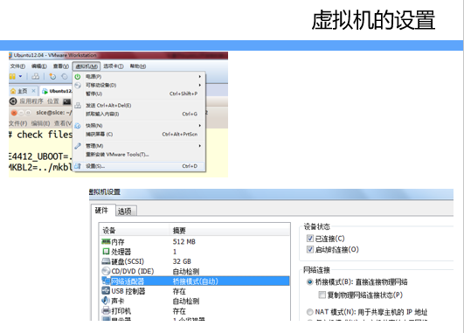Viewport: 464px width, 333px height.
Task: Click the disc icon for CD/DVD (IDE)
Action: click(x=106, y=271)
